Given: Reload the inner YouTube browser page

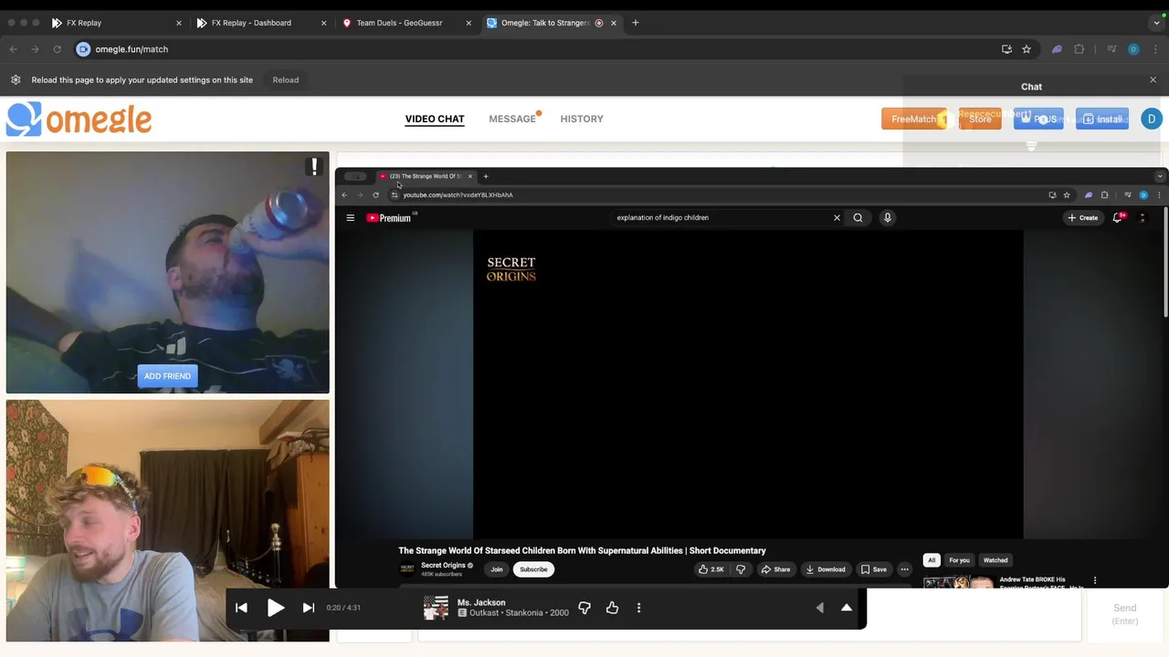Looking at the screenshot, I should click(375, 195).
